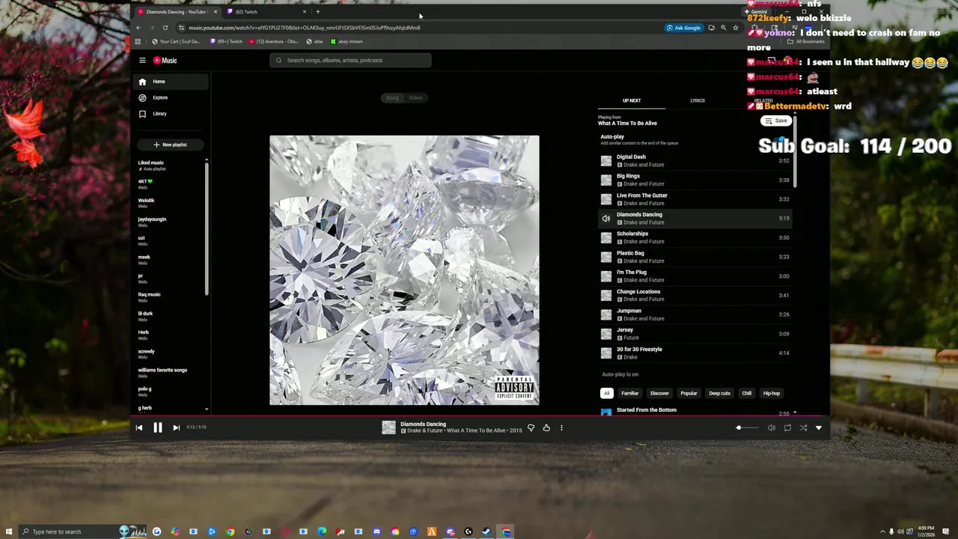
Task: Open the player bar album thumbnail
Action: click(388, 427)
